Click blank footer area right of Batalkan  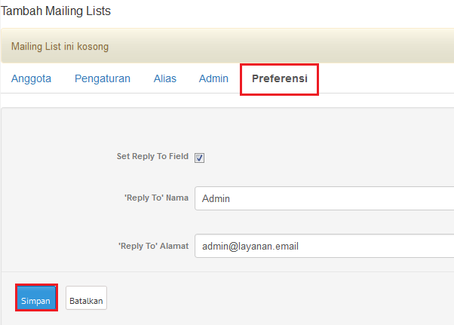(x=279, y=299)
